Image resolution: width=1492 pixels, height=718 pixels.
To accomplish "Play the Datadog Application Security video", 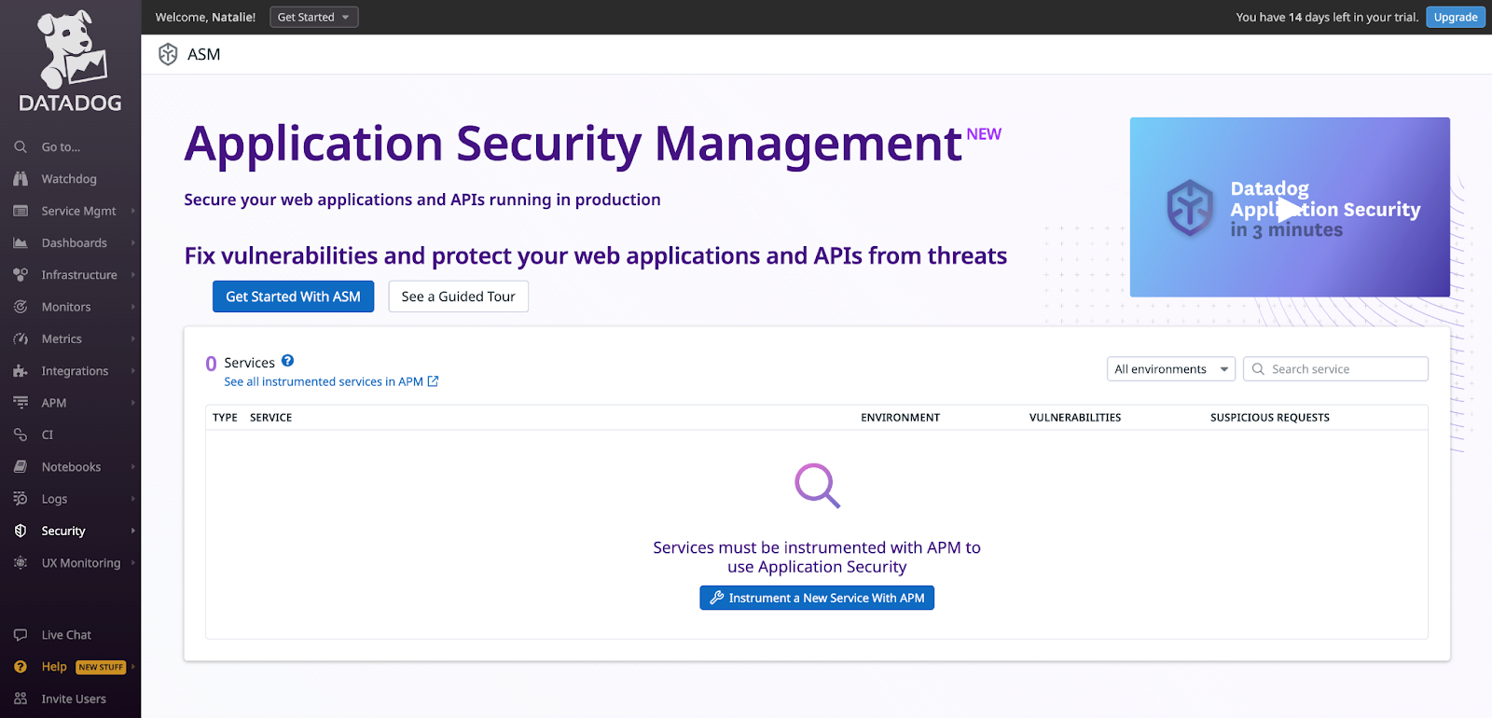I will click(x=1290, y=209).
